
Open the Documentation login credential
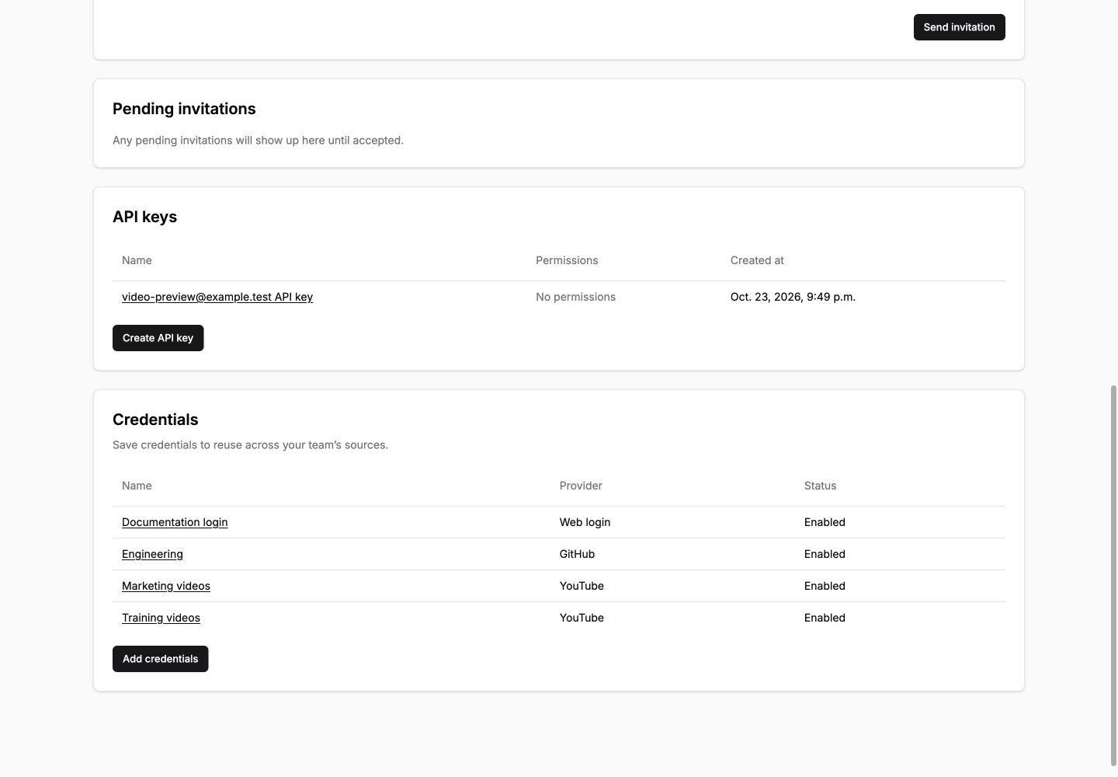click(175, 522)
